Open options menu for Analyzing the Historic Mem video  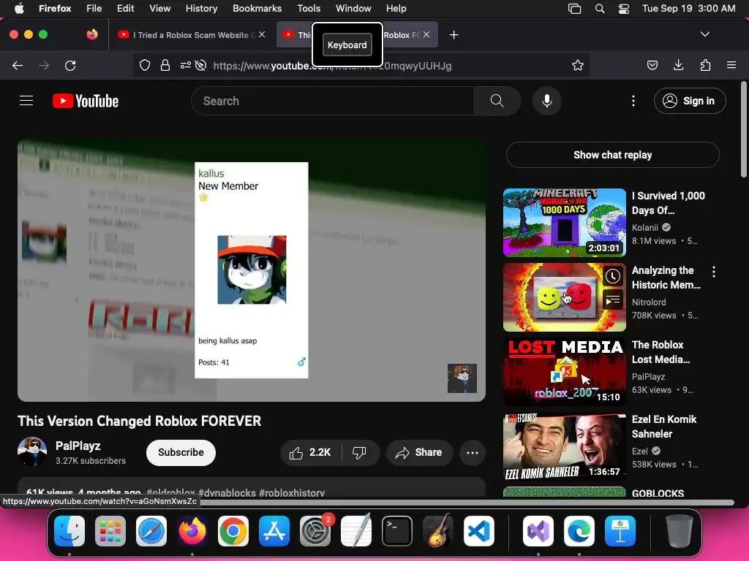(714, 272)
